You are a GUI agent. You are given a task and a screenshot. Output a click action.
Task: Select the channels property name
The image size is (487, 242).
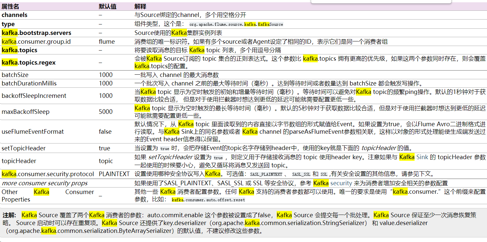coord(14,15)
